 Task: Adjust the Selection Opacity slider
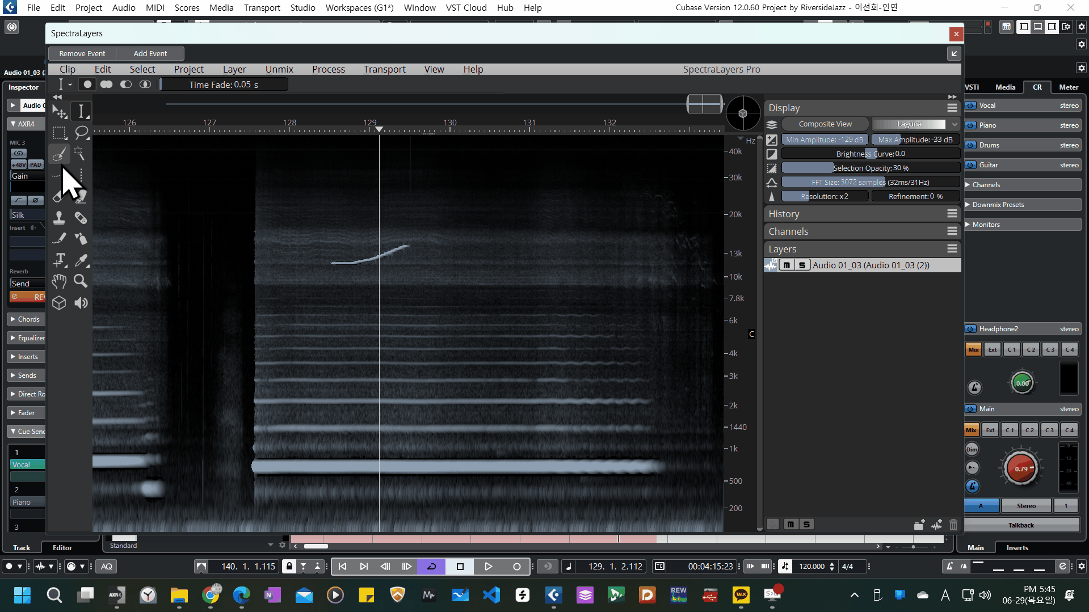[x=871, y=168]
